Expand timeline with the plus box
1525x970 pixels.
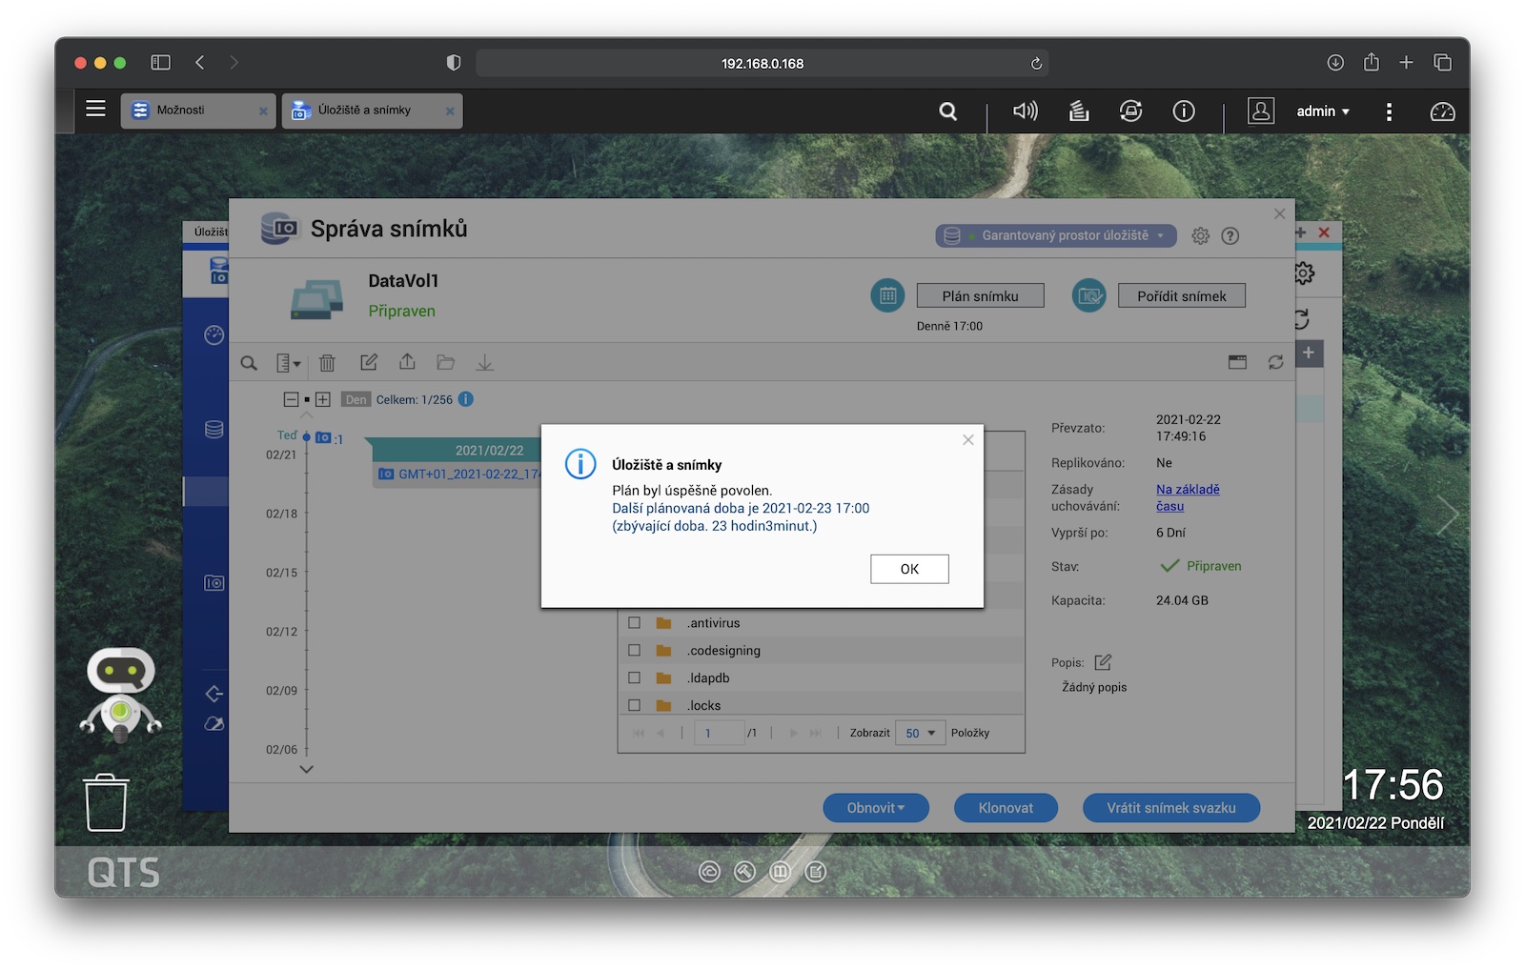323,399
